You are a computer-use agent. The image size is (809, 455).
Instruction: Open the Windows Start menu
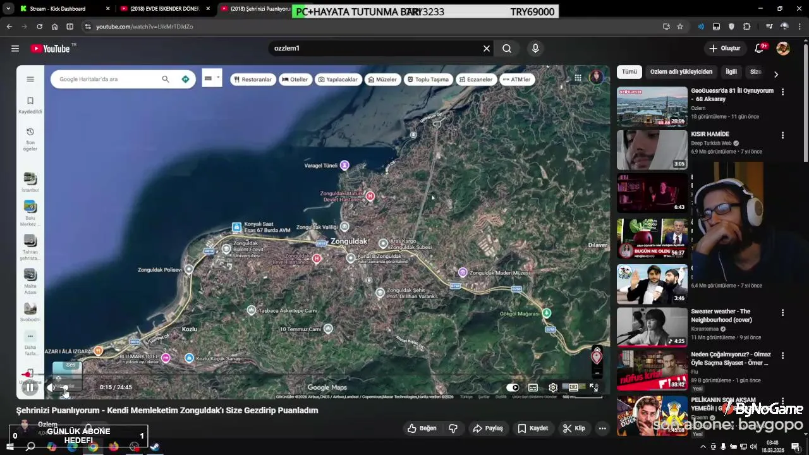pyautogui.click(x=9, y=447)
